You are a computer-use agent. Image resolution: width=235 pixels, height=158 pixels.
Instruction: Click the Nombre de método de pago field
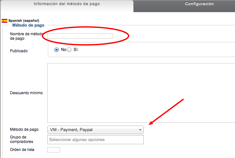80,36
